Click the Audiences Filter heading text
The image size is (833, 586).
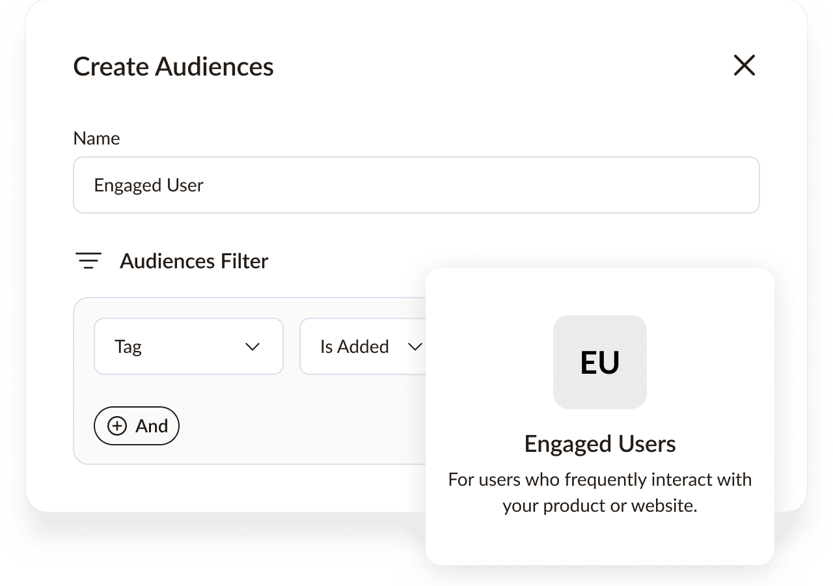(x=194, y=261)
